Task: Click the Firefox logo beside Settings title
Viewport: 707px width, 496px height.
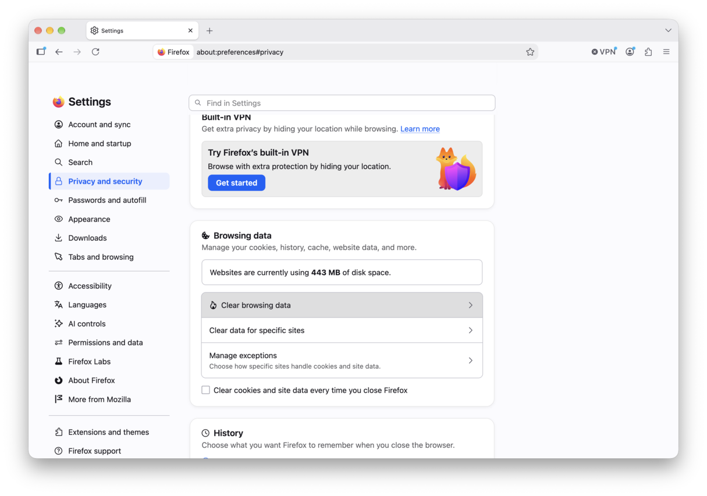Action: click(x=58, y=102)
